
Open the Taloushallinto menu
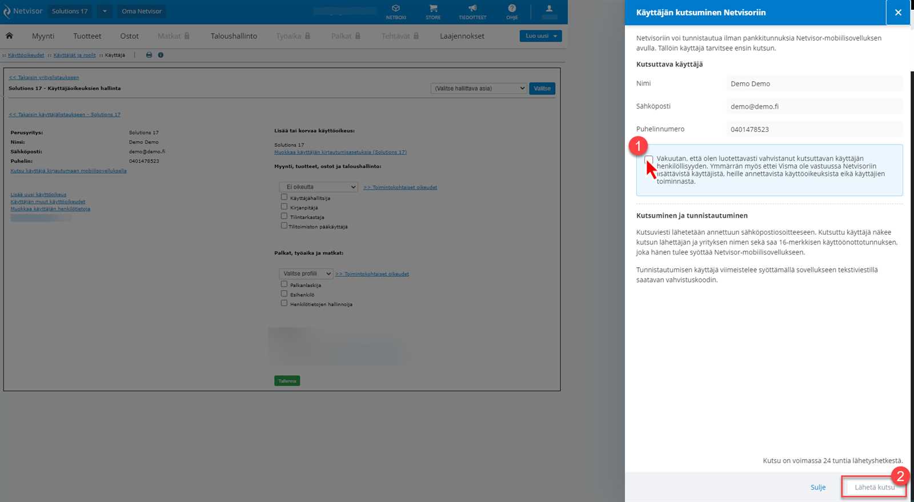[234, 36]
